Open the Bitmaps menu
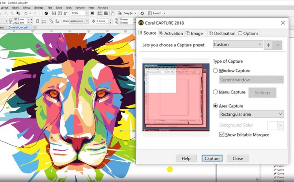 (39, 8)
